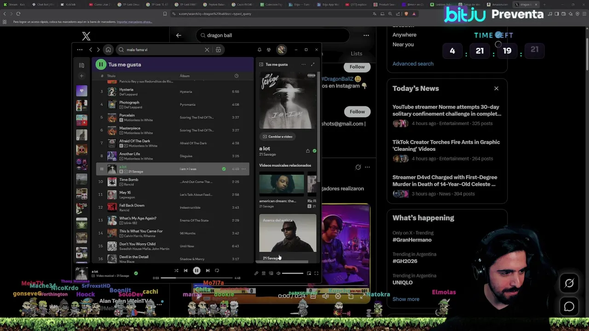The width and height of the screenshot is (589, 331).
Task: Seek in the song progress bar
Action: [197, 278]
